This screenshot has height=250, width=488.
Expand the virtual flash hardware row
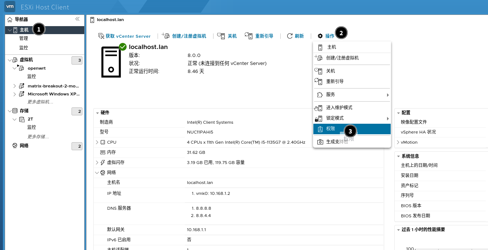(97, 163)
